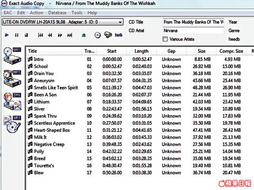Click the Compr. Size value 4.93 MB
Screen dimensions: 254x190
232,59
